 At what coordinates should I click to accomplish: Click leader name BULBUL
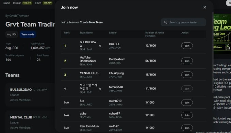[114, 44]
